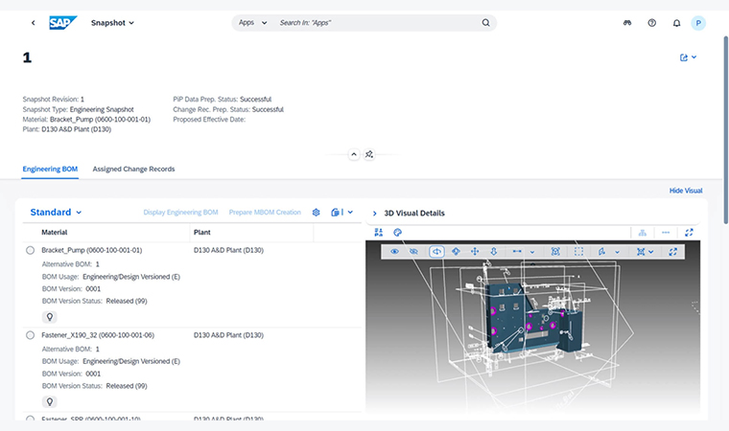Expand the Snapshot title menu
Viewport: 729px width, 431px height.
pyautogui.click(x=112, y=22)
